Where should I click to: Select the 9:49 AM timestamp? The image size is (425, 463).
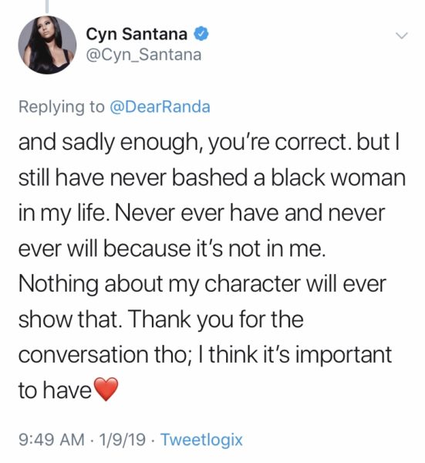52,440
